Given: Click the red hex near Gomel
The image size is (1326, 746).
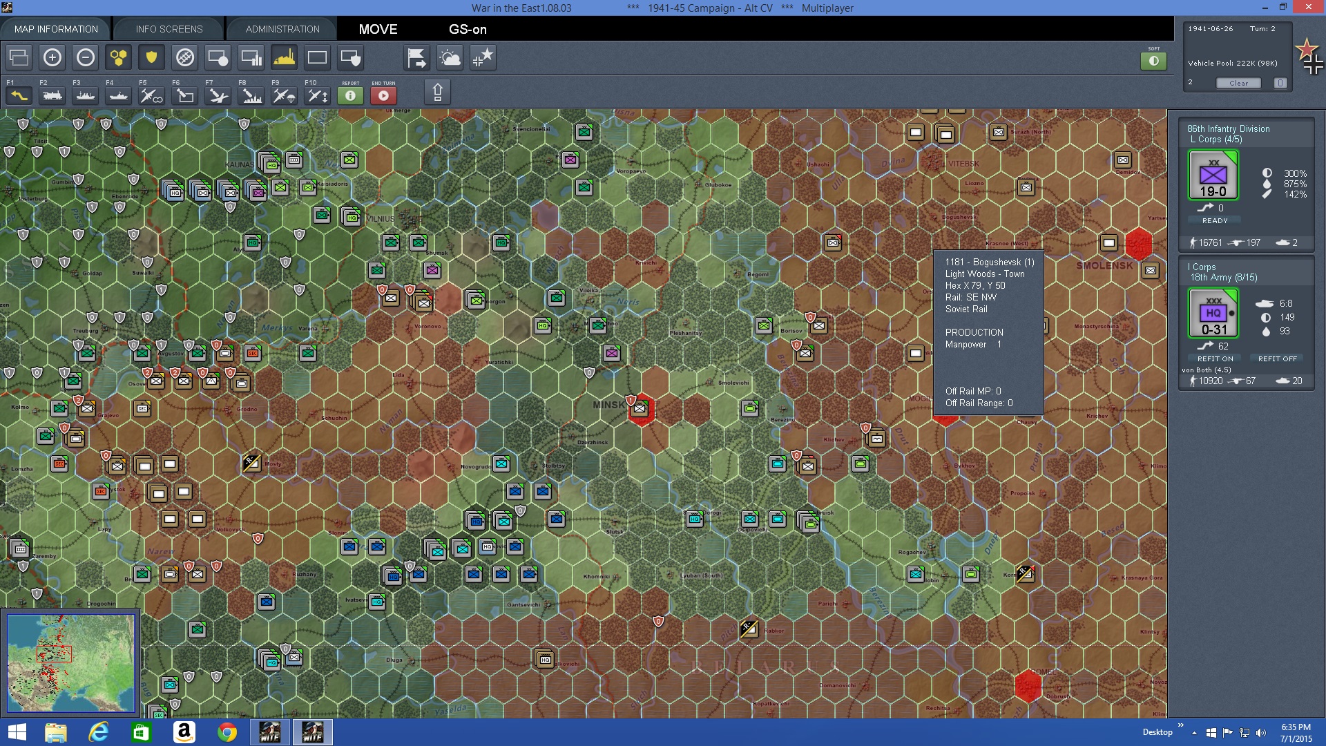Looking at the screenshot, I should click(1028, 685).
